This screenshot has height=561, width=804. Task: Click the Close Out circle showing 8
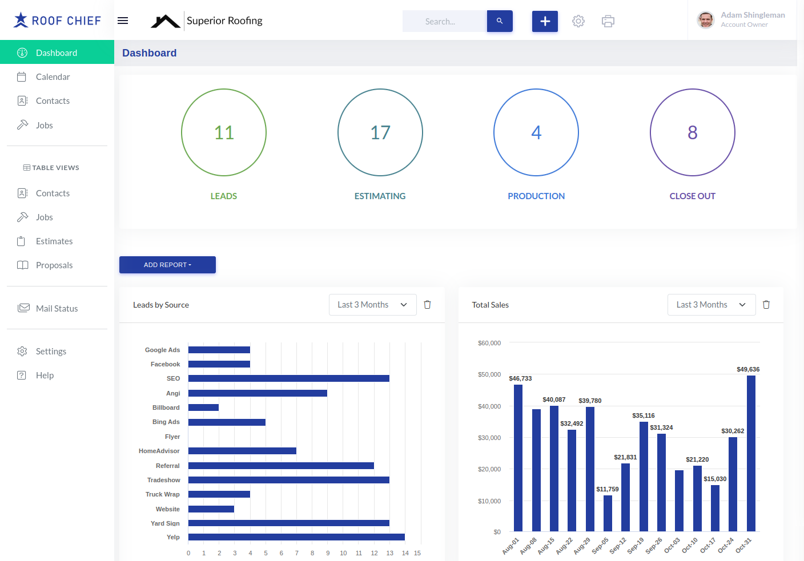693,132
